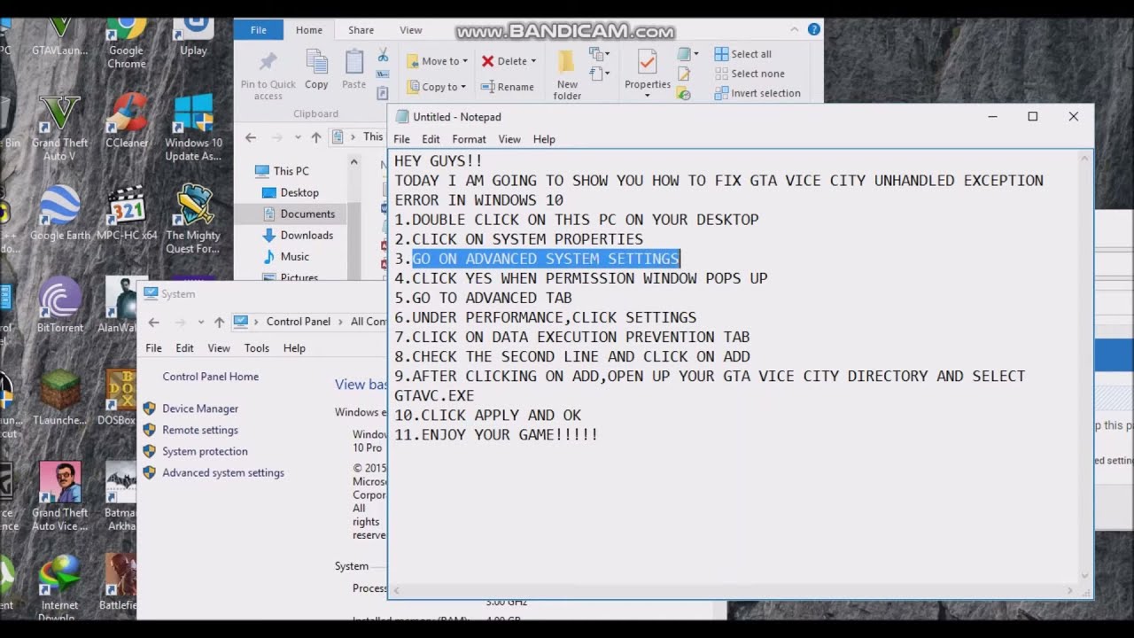Open Device Manager link
This screenshot has width=1134, height=638.
pos(200,408)
